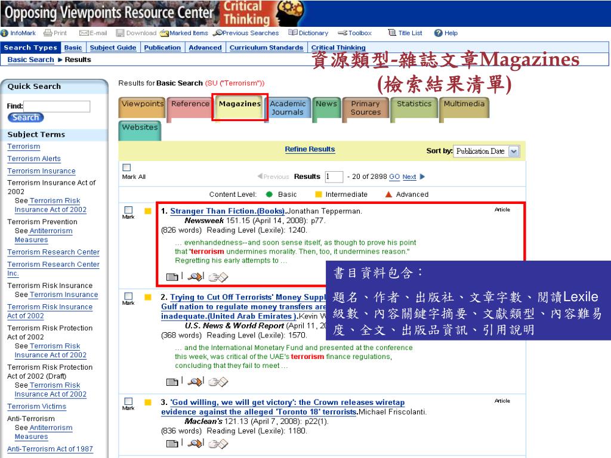The height and width of the screenshot is (458, 611).
Task: Click into the Find text field
Action: point(57,106)
